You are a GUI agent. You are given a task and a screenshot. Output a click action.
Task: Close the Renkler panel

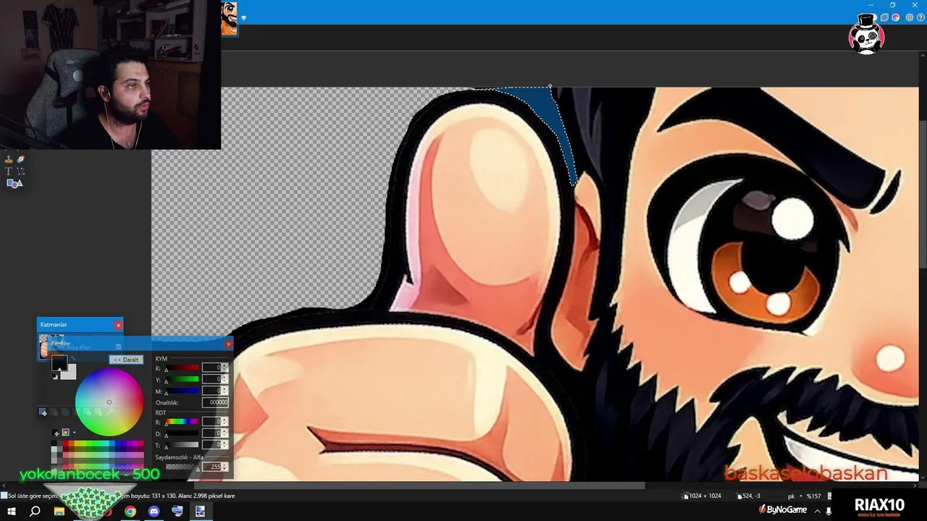point(228,344)
